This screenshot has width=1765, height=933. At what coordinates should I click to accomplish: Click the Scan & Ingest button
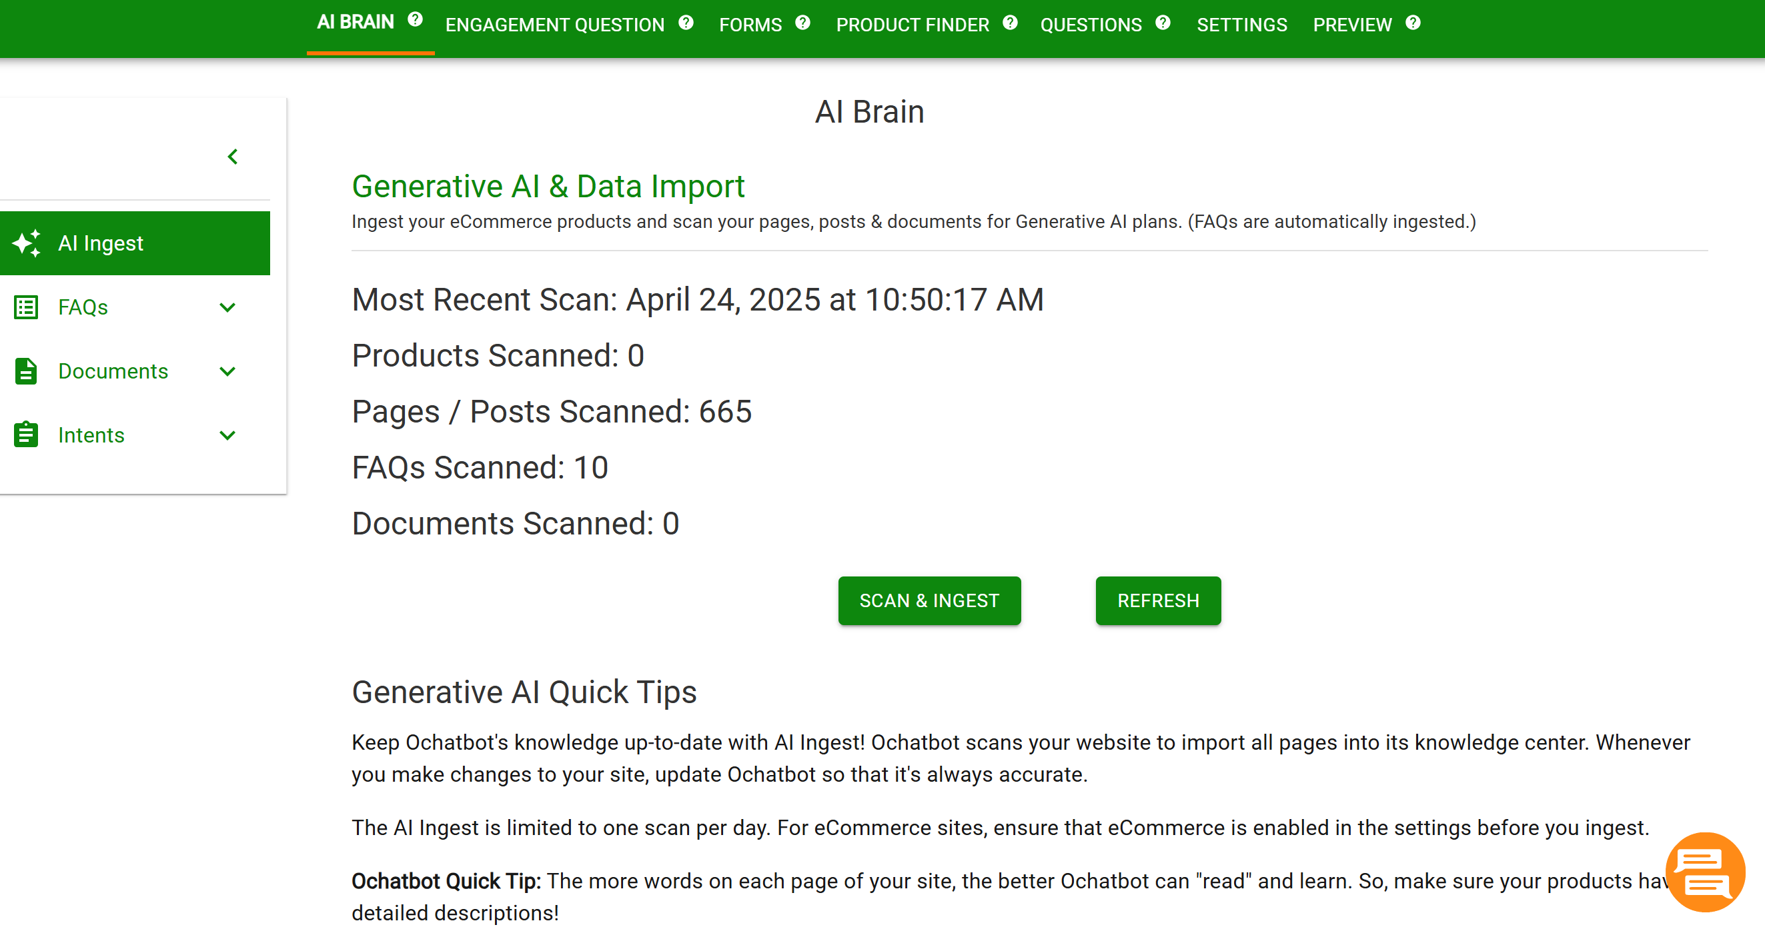(929, 600)
